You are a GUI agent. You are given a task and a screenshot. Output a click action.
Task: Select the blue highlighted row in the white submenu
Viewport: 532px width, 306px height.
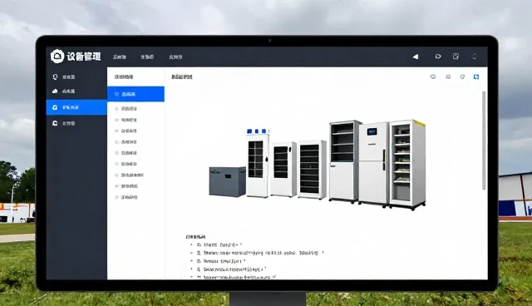click(x=135, y=94)
